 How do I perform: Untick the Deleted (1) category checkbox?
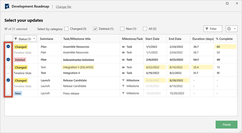(95, 29)
